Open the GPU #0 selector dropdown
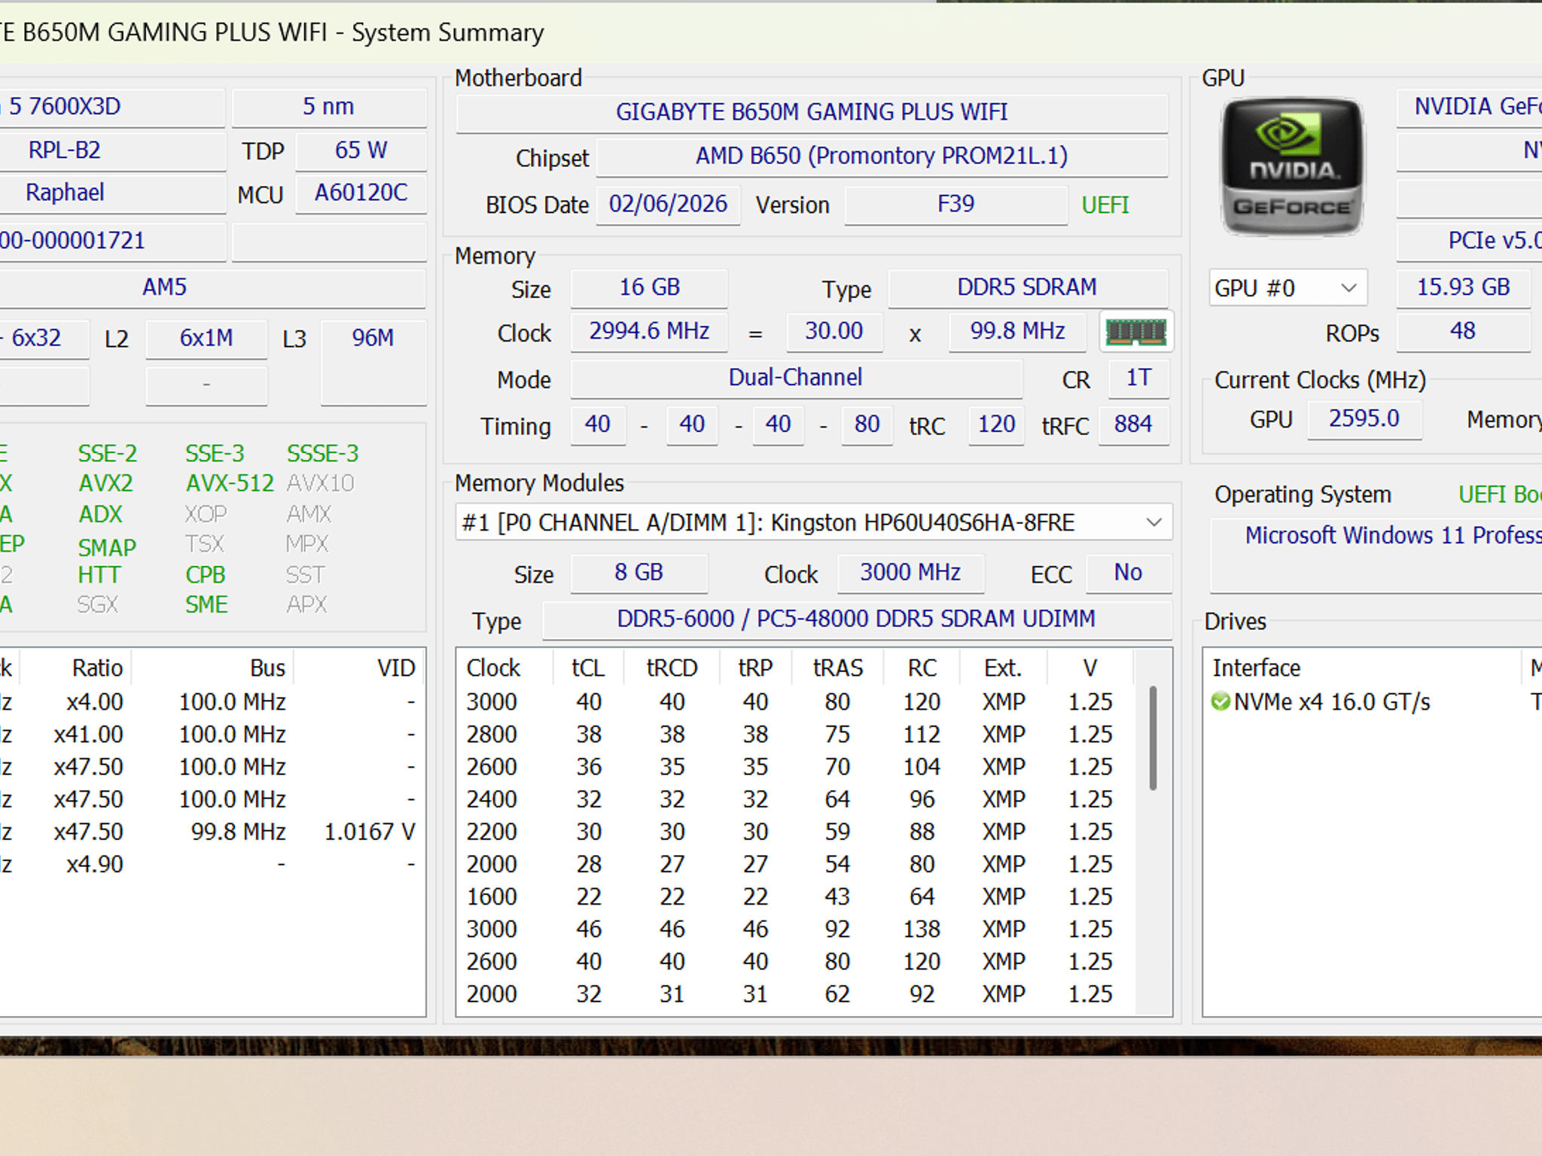The height and width of the screenshot is (1156, 1542). click(x=1288, y=287)
